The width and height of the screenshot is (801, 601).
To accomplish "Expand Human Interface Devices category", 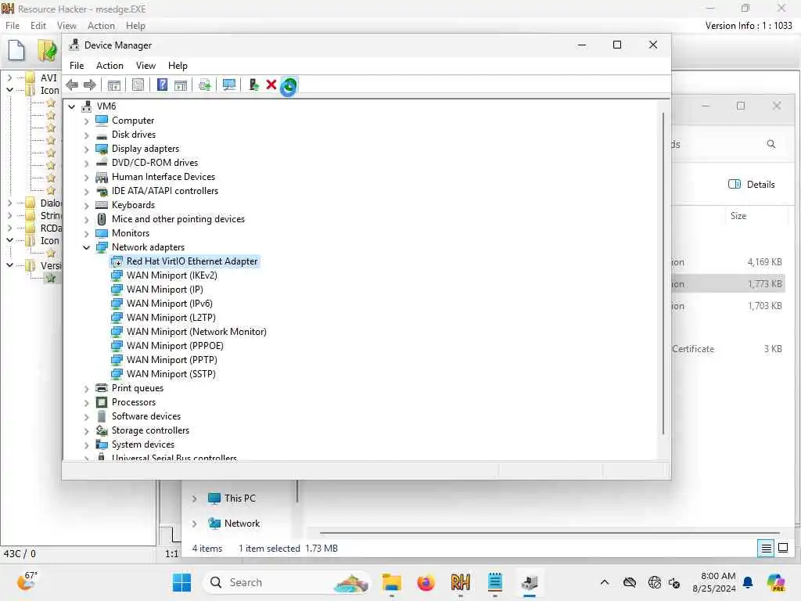I will tap(86, 177).
